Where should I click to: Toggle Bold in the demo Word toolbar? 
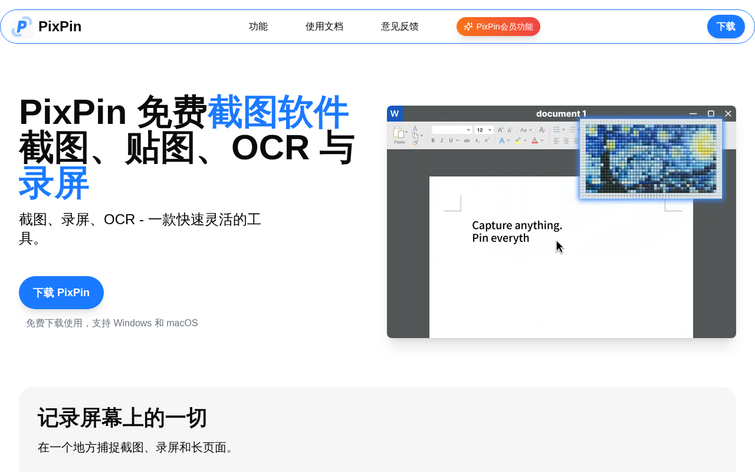coord(433,140)
